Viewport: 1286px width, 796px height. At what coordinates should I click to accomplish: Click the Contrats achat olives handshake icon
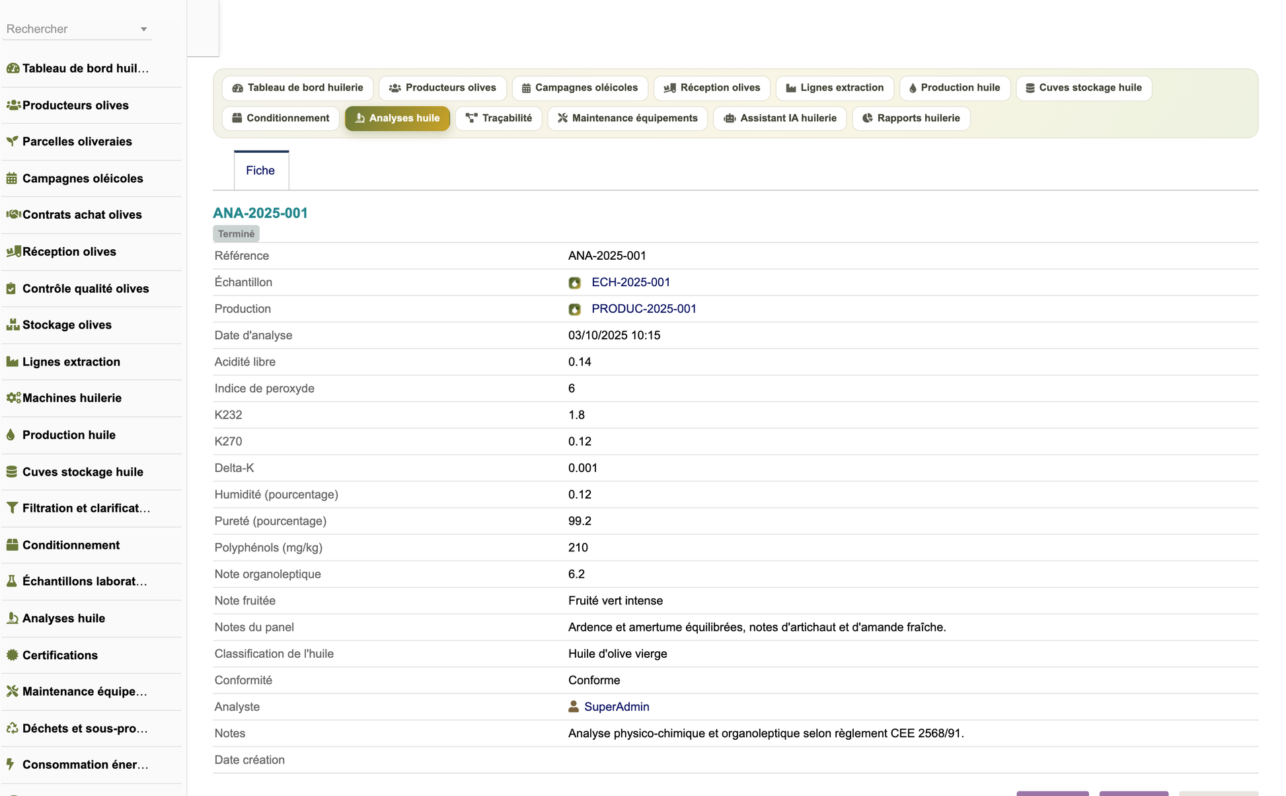[x=13, y=214]
